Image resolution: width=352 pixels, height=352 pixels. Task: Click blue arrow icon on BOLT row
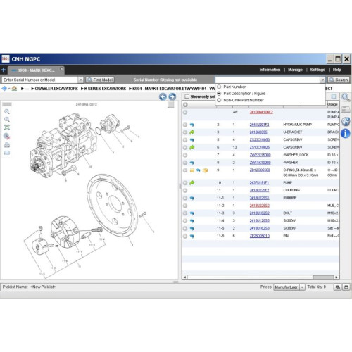191,213
